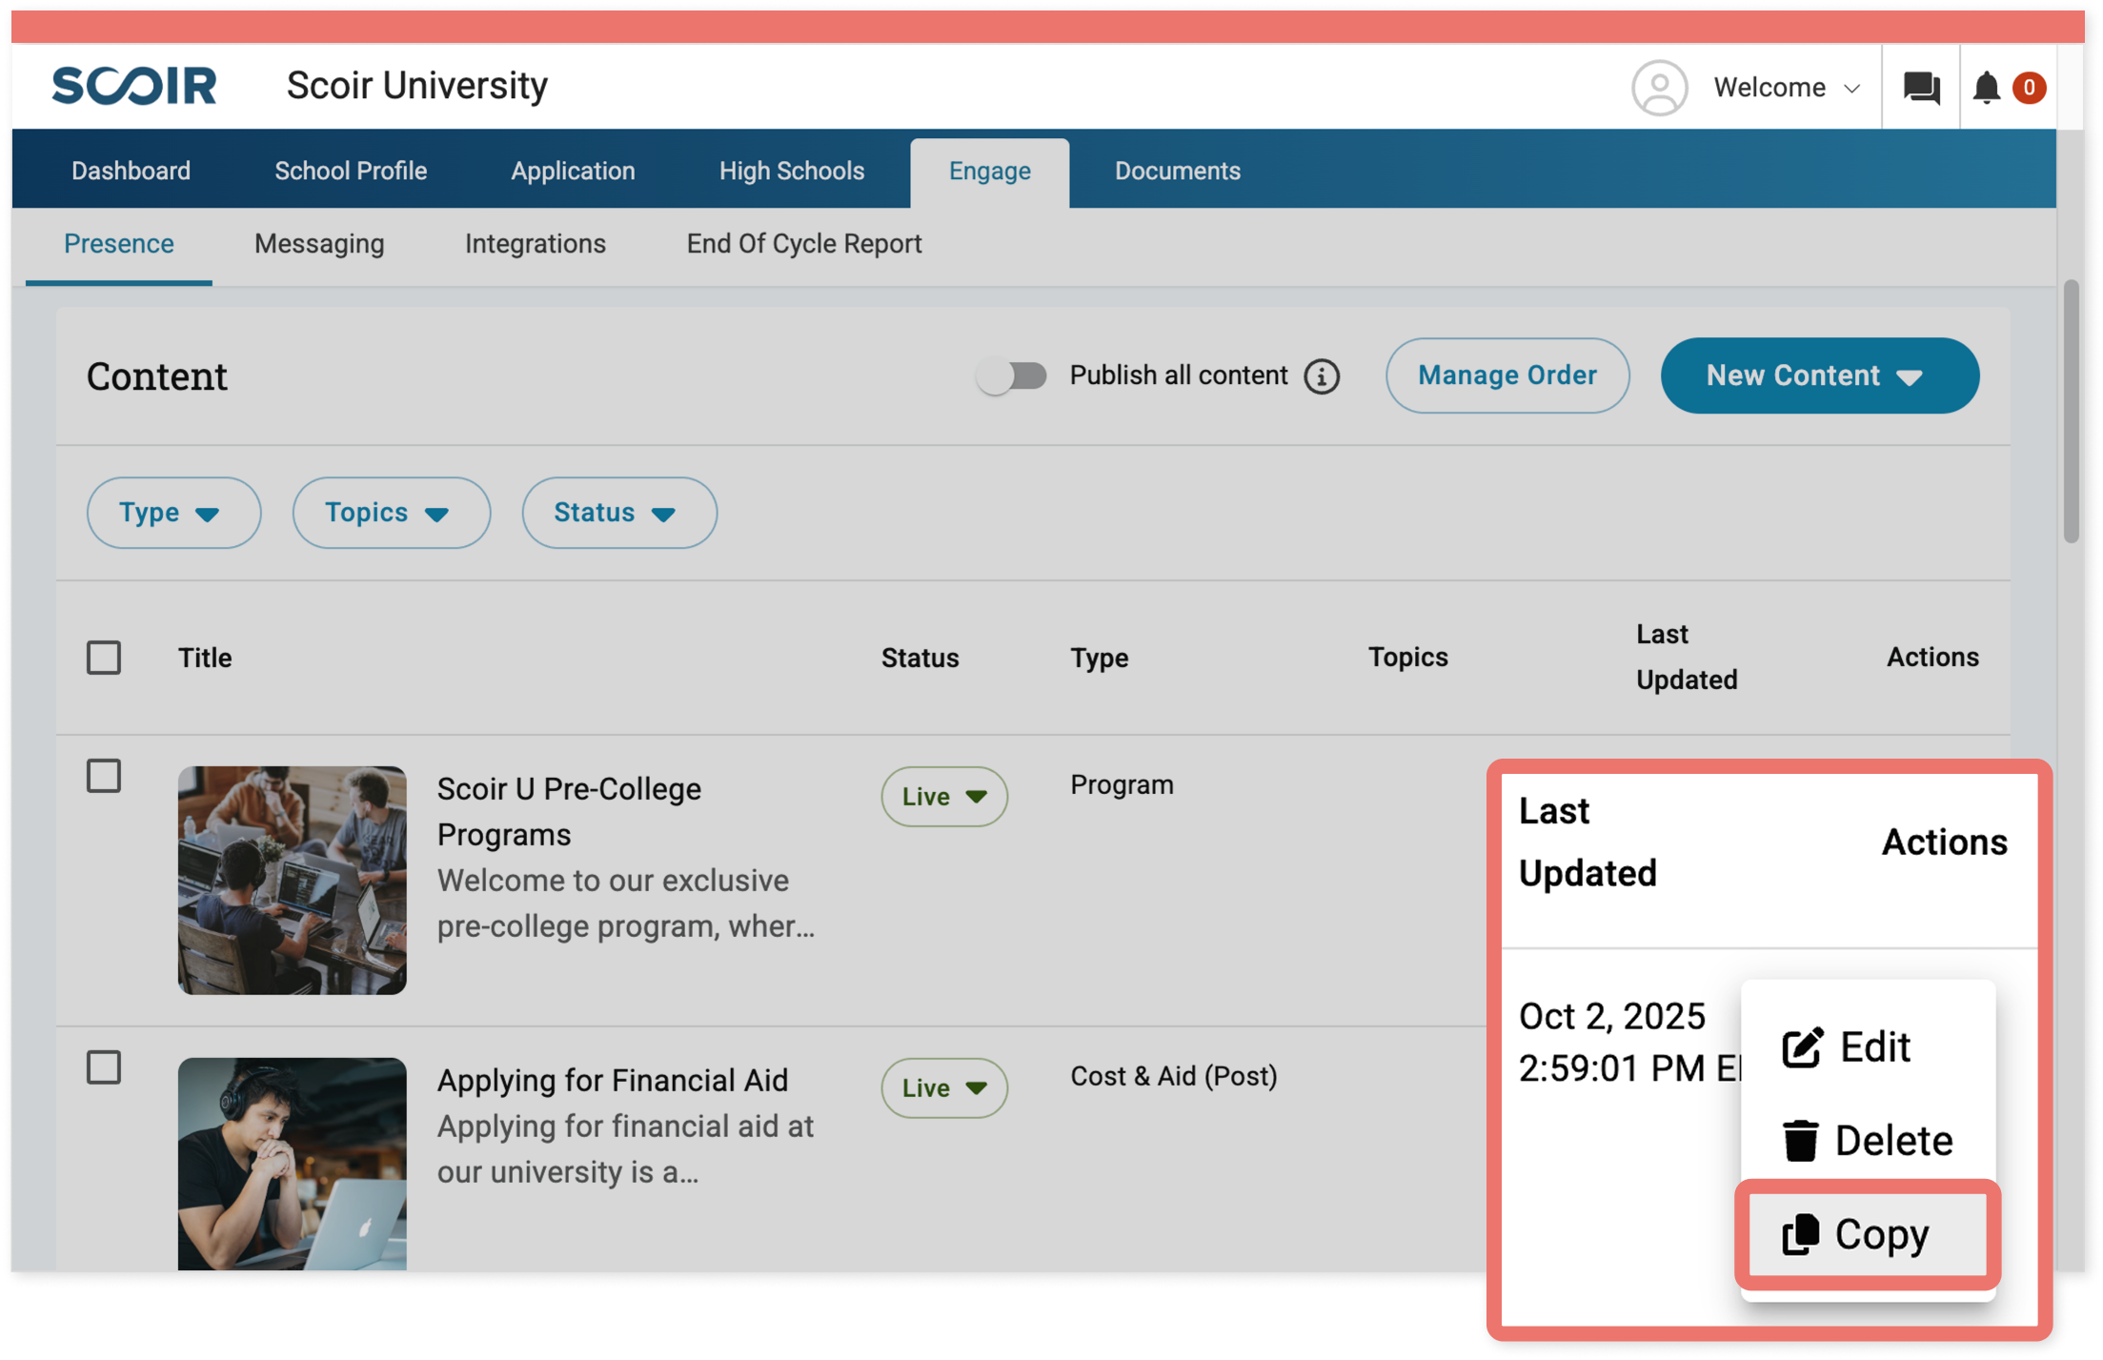This screenshot has height=1360, width=2103.
Task: Open the Financial Aid post thumbnail
Action: (x=292, y=1163)
